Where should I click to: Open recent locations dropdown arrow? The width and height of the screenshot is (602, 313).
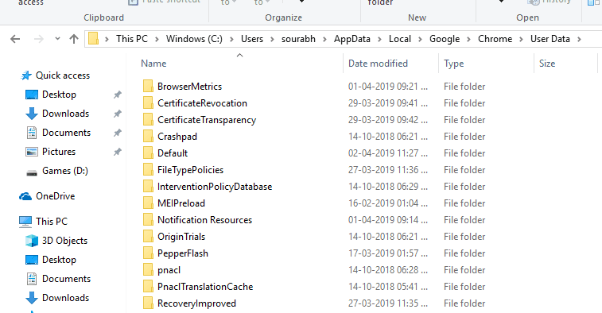57,39
